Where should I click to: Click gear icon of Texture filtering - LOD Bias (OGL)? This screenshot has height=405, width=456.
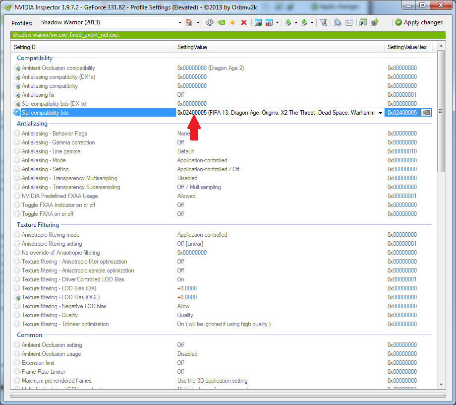click(x=17, y=298)
